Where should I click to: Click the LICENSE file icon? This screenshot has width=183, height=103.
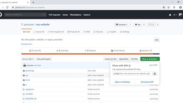pos(24,94)
